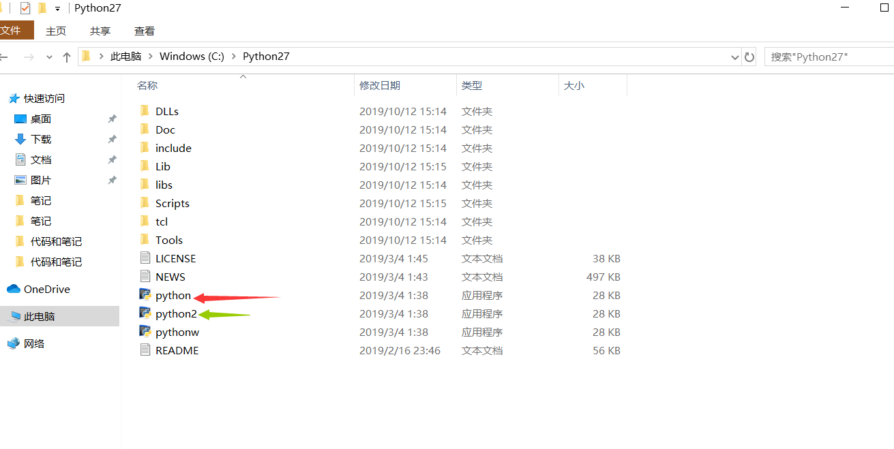Click the Quick access star icon

[14, 98]
